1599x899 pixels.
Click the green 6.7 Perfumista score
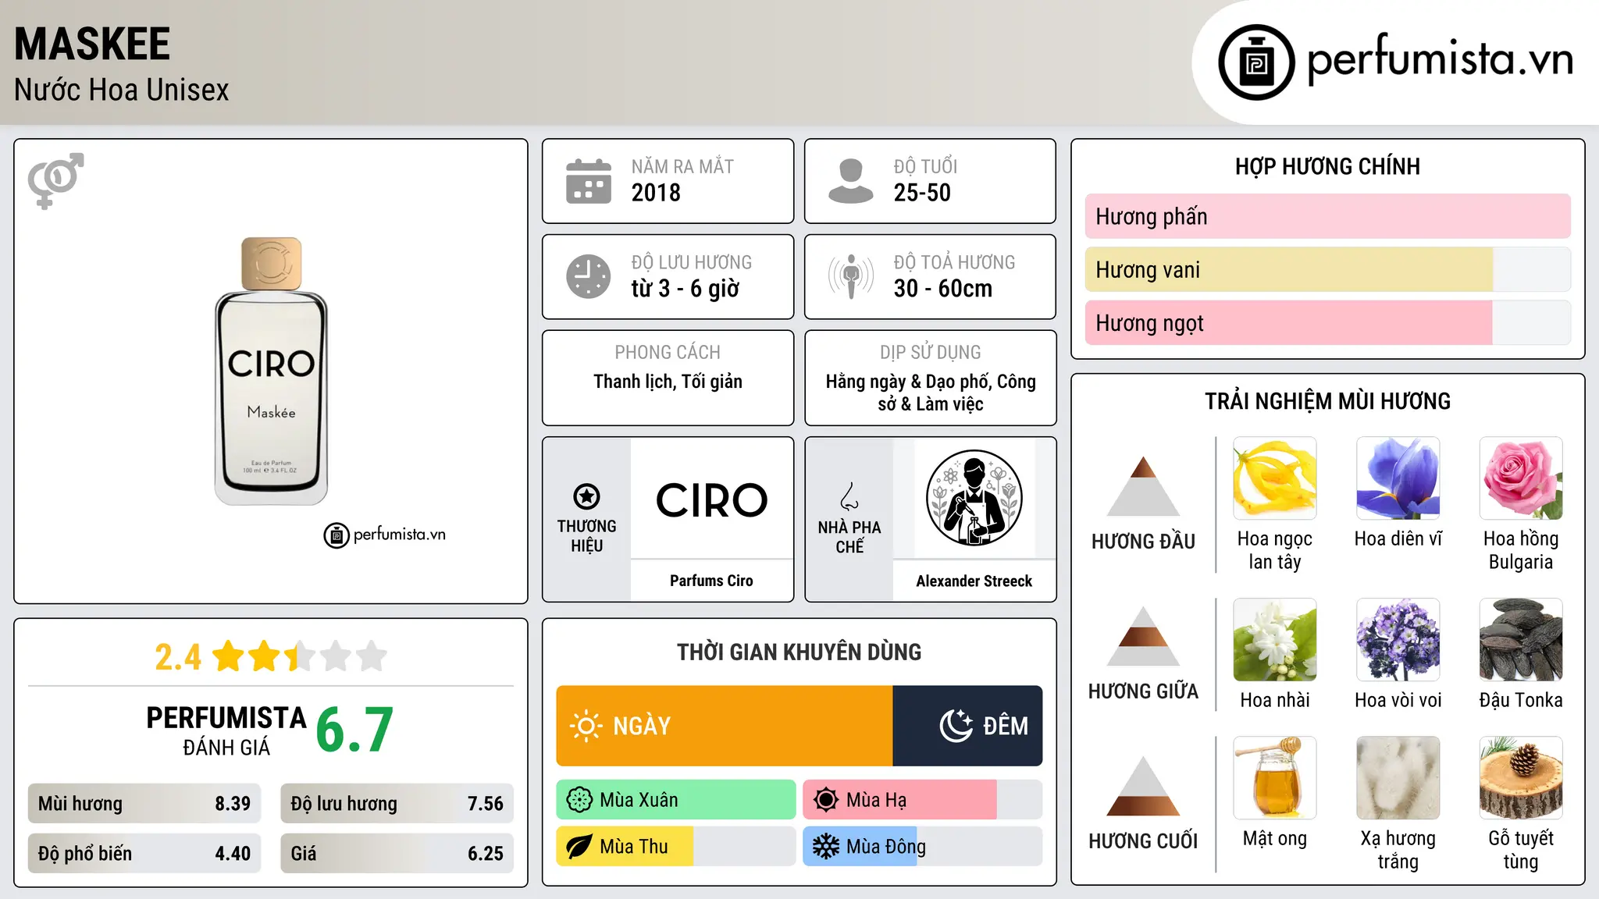click(x=354, y=730)
